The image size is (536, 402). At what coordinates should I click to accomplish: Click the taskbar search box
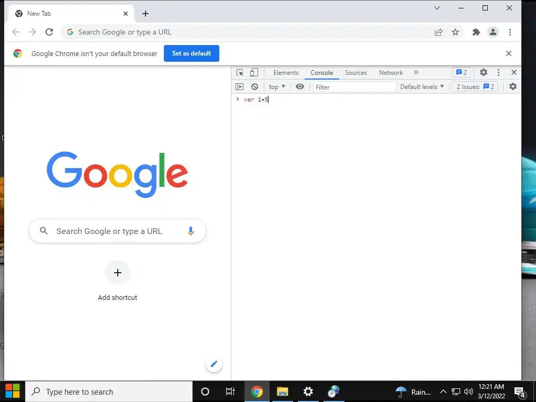click(109, 392)
